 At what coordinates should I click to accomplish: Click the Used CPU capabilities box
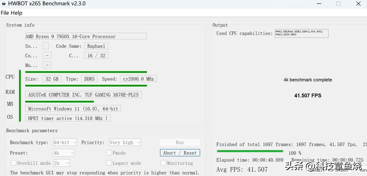(x=301, y=33)
